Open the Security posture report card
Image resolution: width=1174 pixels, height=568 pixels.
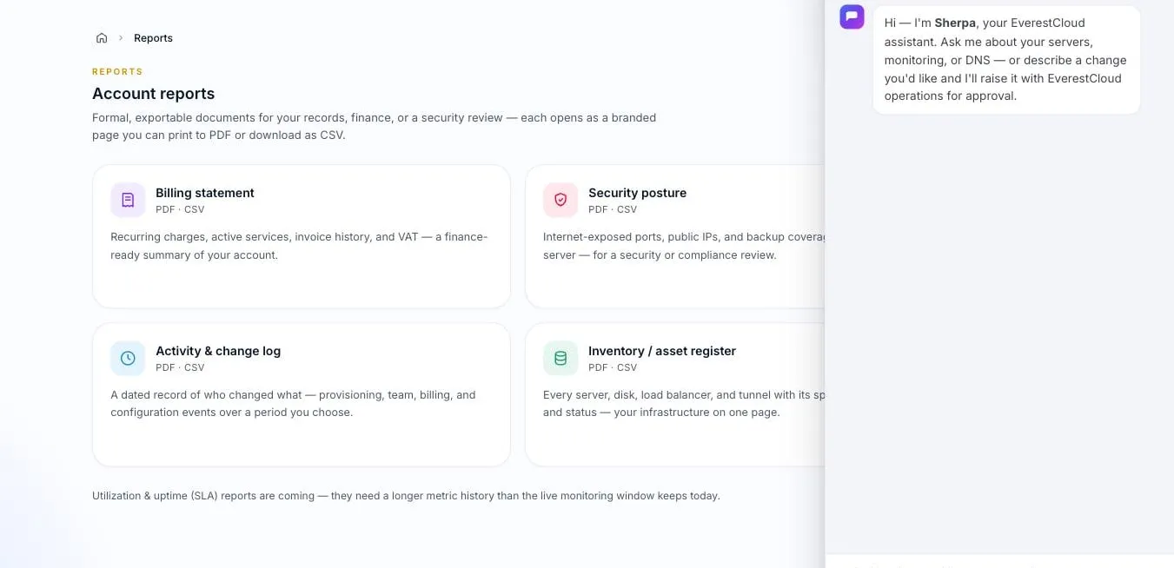[675, 236]
